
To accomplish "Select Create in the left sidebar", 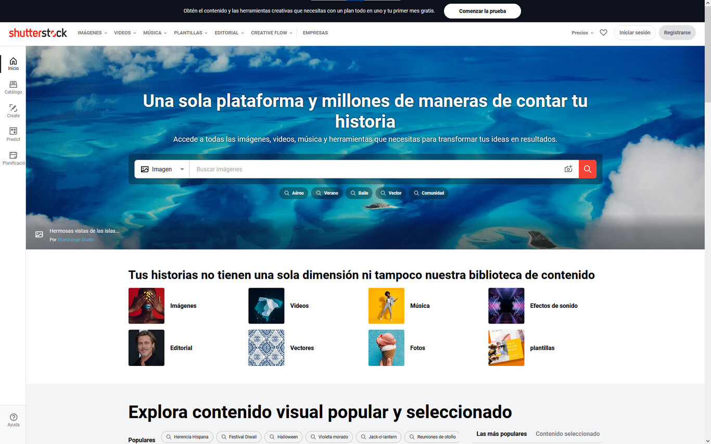I will 13,111.
